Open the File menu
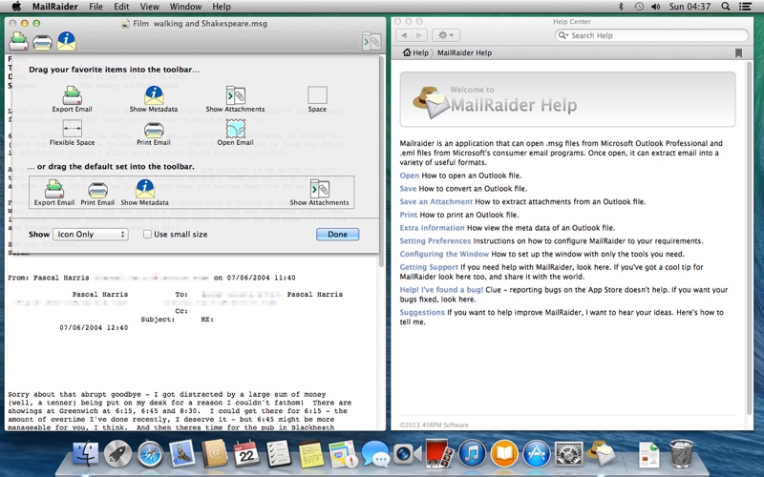Screen dimensions: 764x477 point(96,7)
